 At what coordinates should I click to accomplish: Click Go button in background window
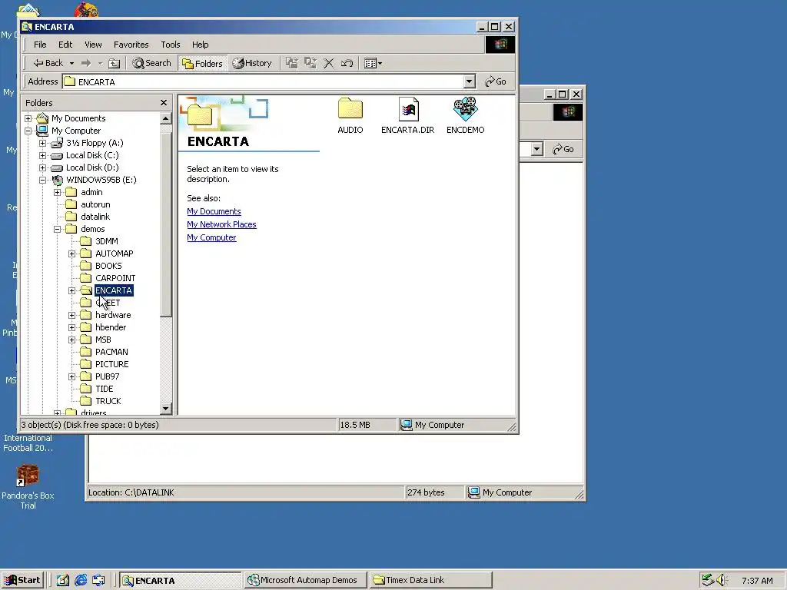click(x=563, y=150)
